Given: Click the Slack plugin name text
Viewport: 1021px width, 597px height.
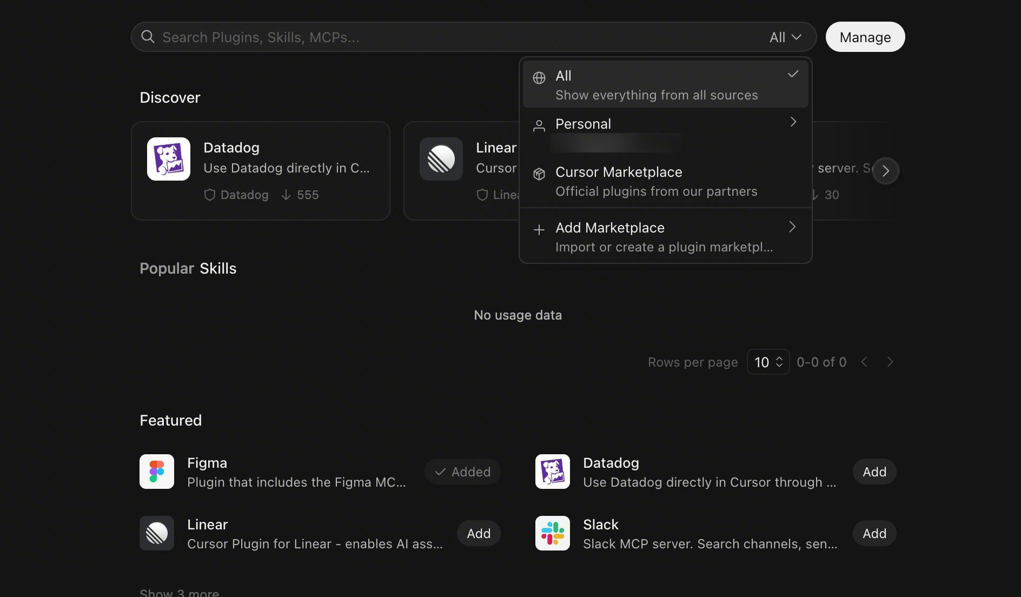Looking at the screenshot, I should tap(601, 525).
